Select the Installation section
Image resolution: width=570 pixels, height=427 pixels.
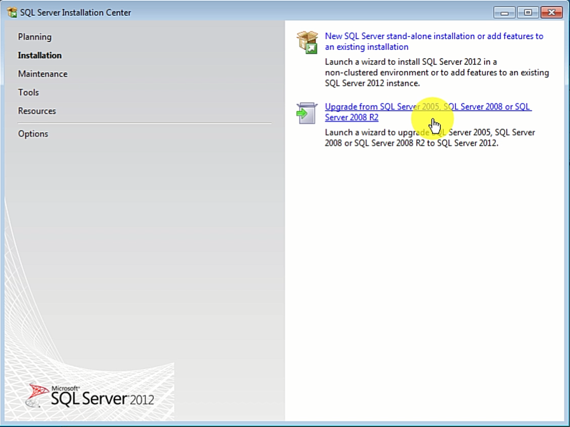click(x=40, y=56)
